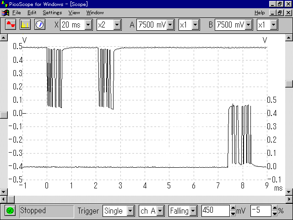Open the Help menu

click(260, 13)
